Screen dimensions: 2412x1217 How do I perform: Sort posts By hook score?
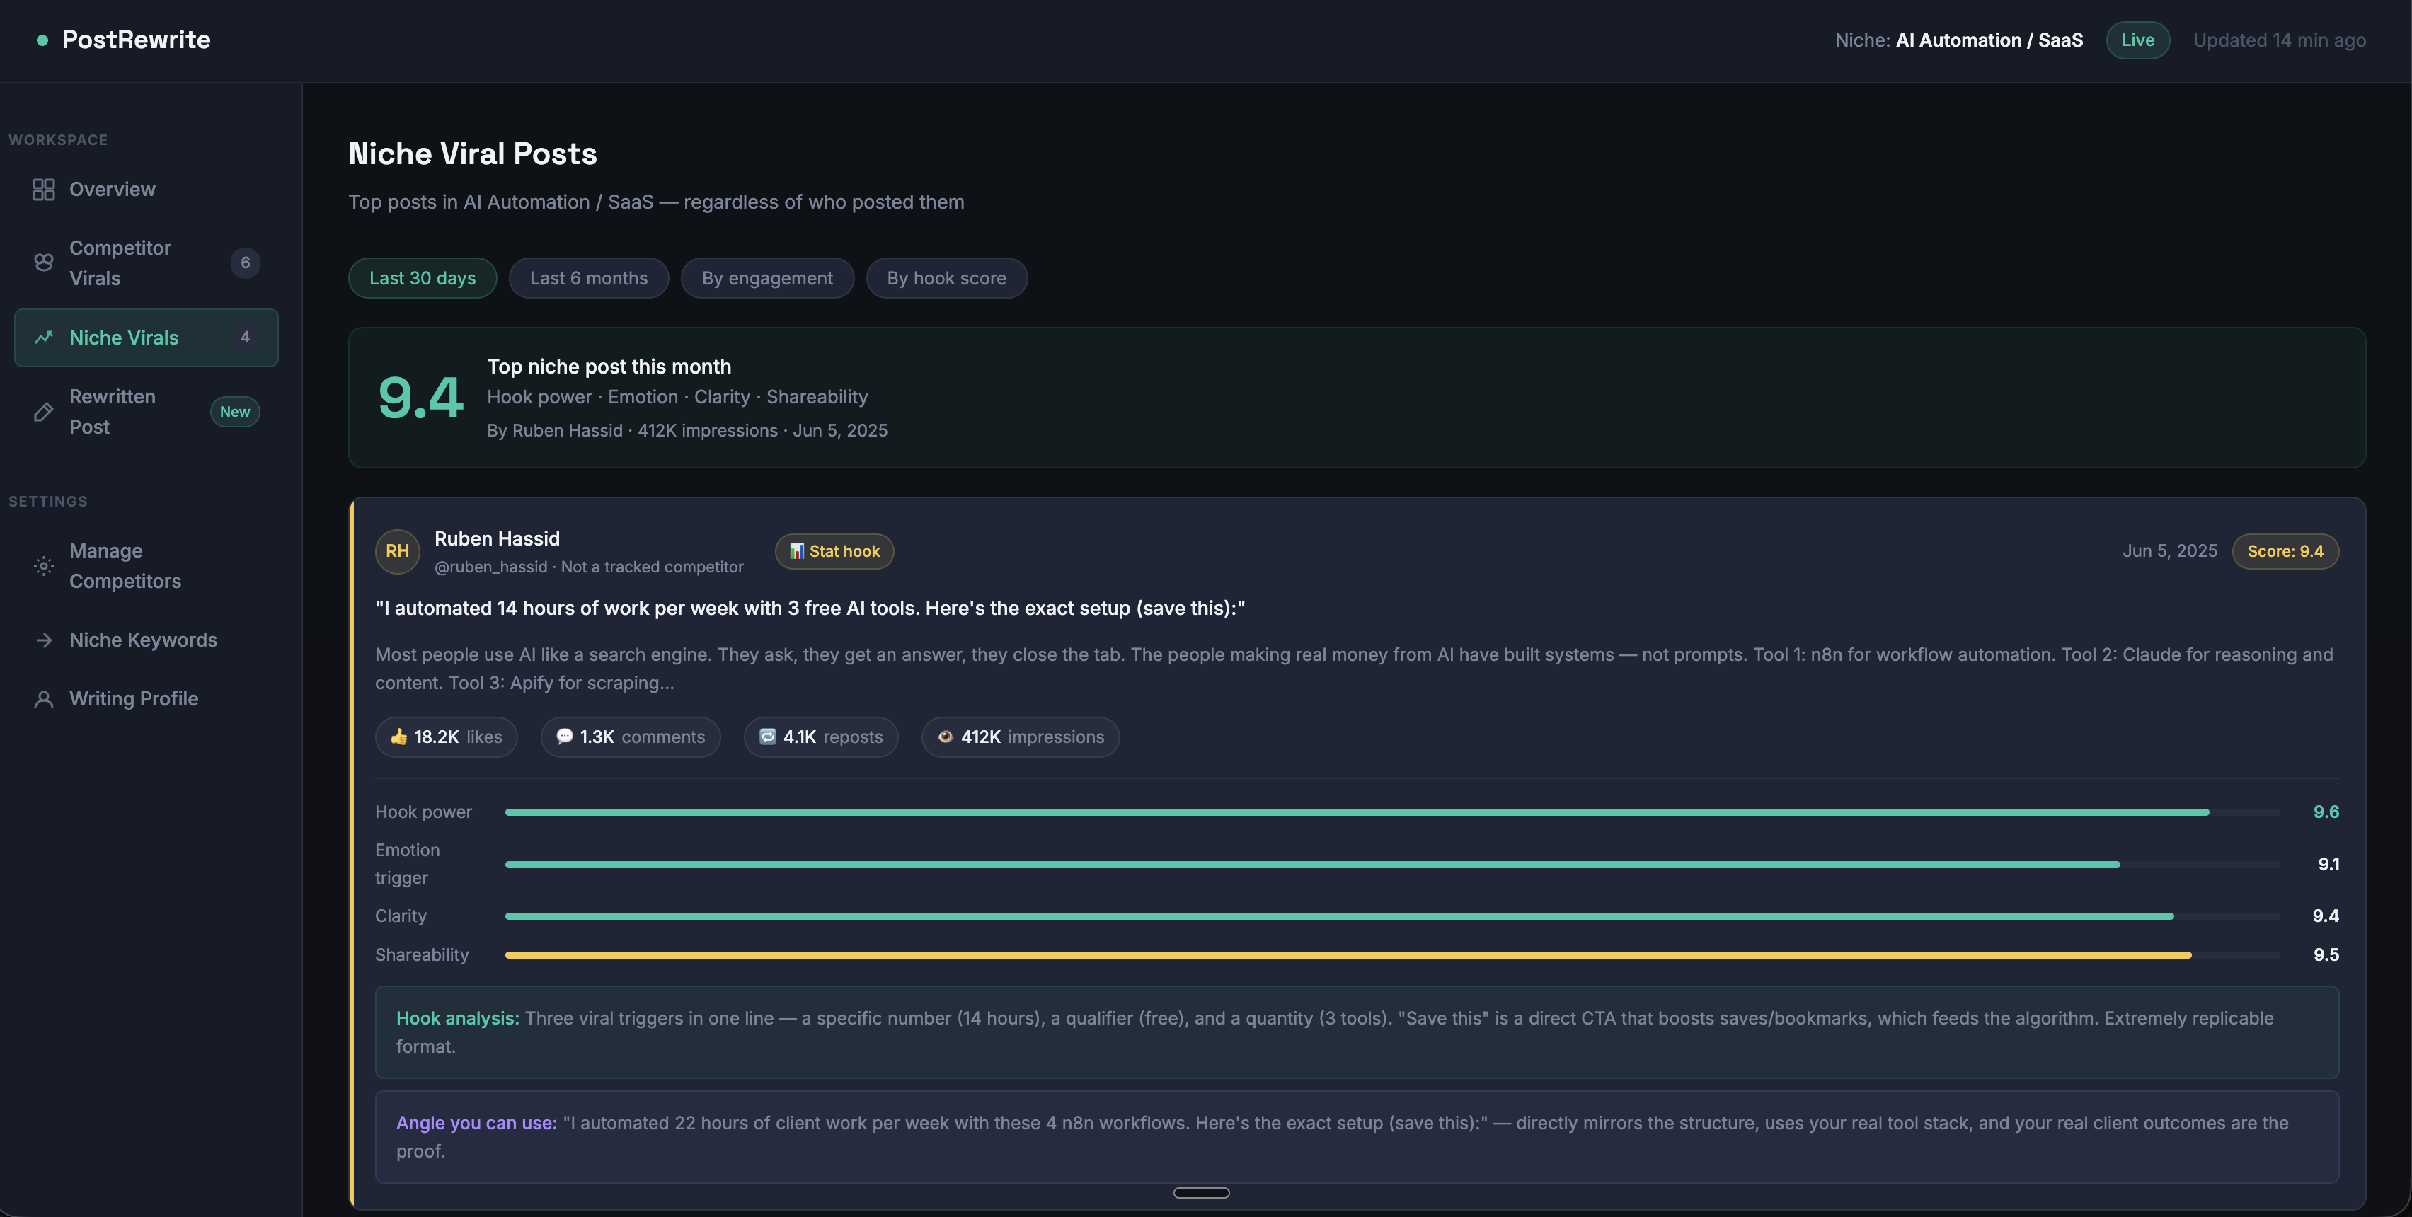click(x=947, y=278)
